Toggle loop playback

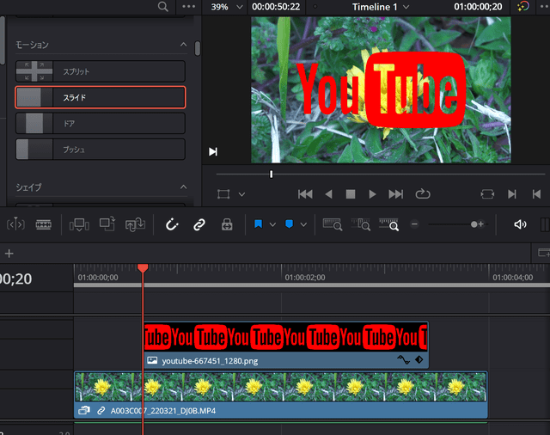(423, 194)
